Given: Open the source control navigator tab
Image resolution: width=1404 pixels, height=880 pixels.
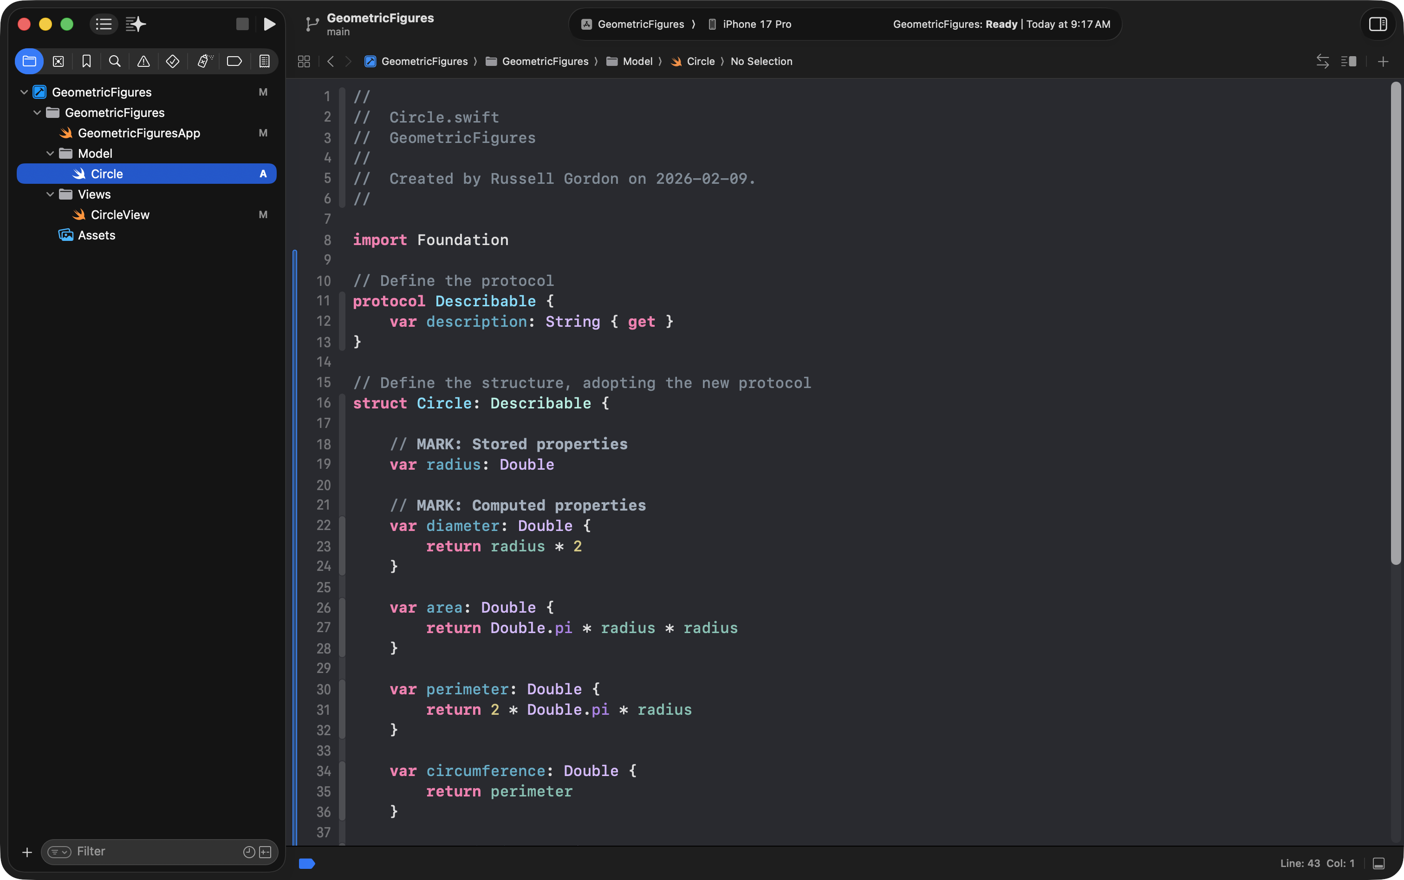Looking at the screenshot, I should 58,61.
